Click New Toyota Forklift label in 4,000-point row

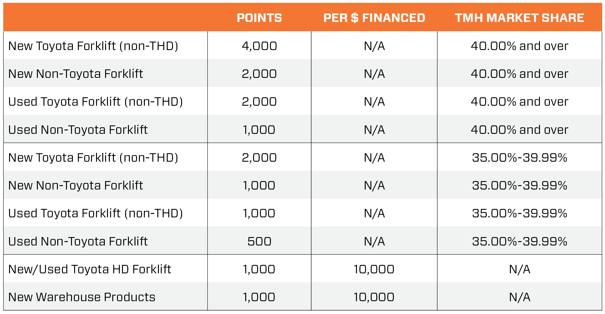point(93,46)
